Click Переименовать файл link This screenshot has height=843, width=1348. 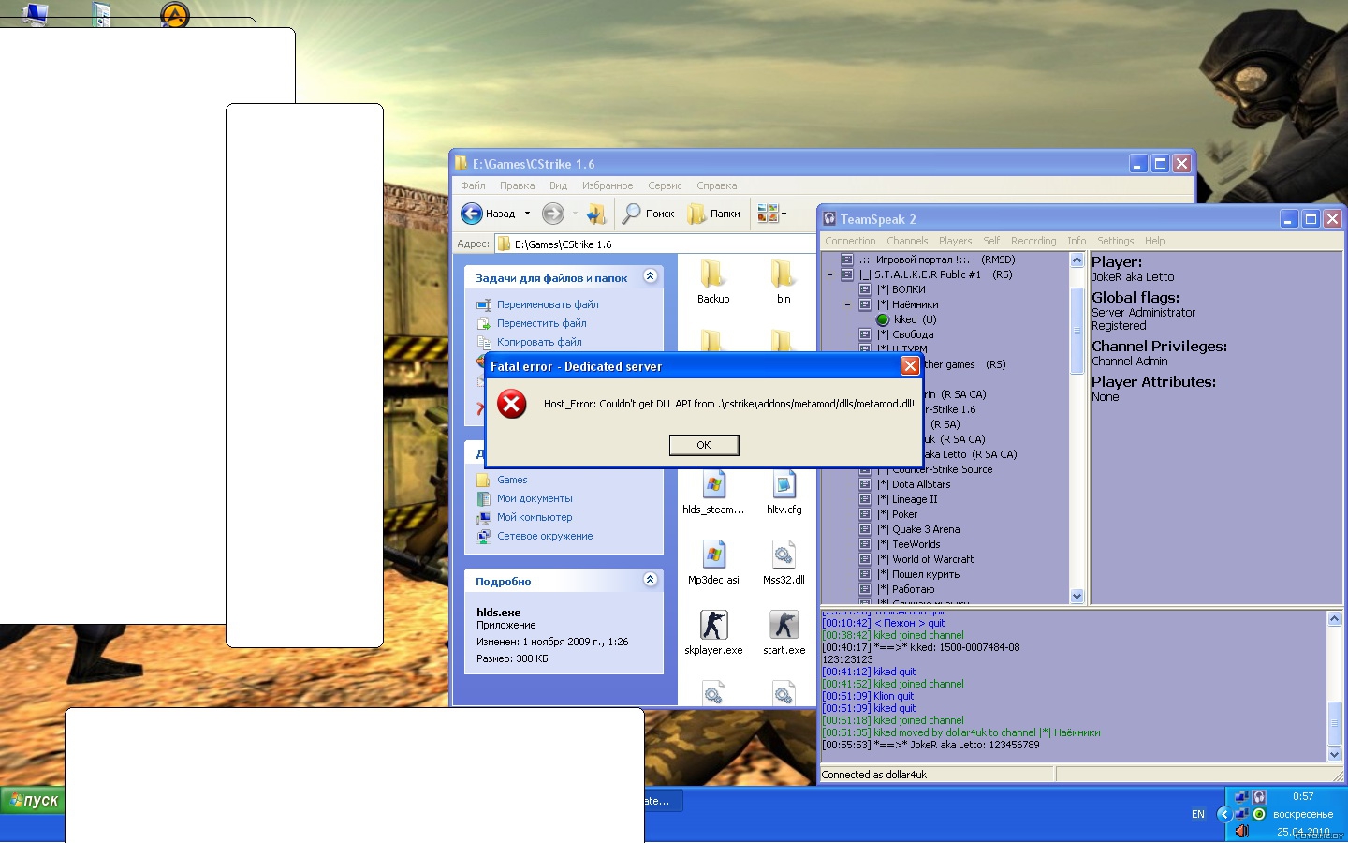tap(548, 304)
